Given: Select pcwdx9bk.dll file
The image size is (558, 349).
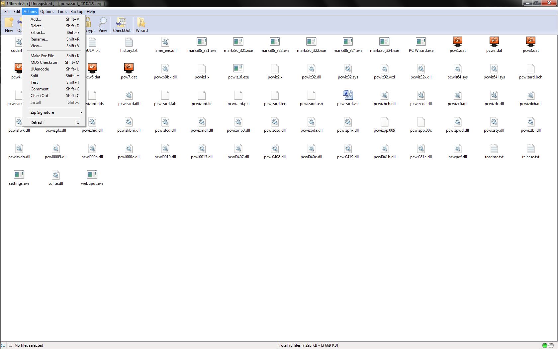Looking at the screenshot, I should pos(165,71).
